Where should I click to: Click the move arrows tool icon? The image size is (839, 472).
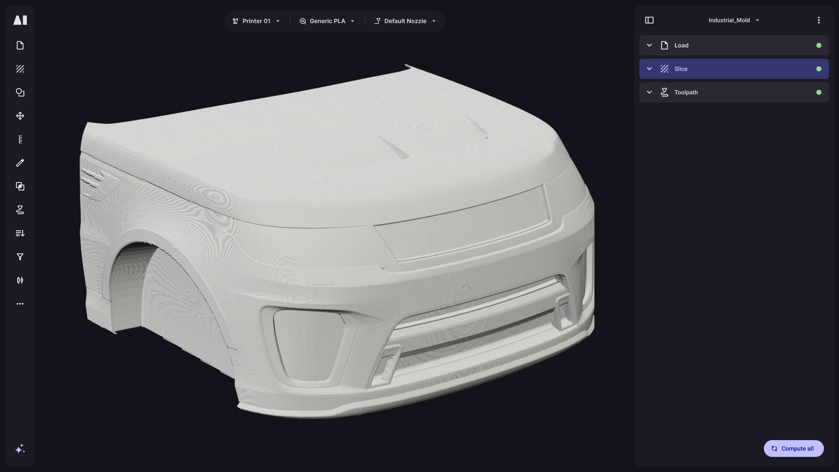tap(20, 116)
